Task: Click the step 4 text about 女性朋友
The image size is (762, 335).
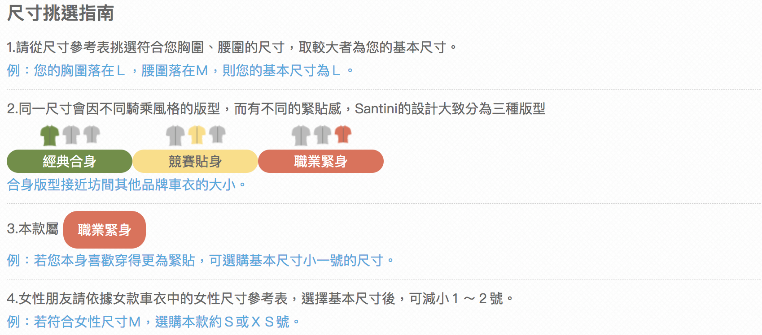Action: pos(260,298)
